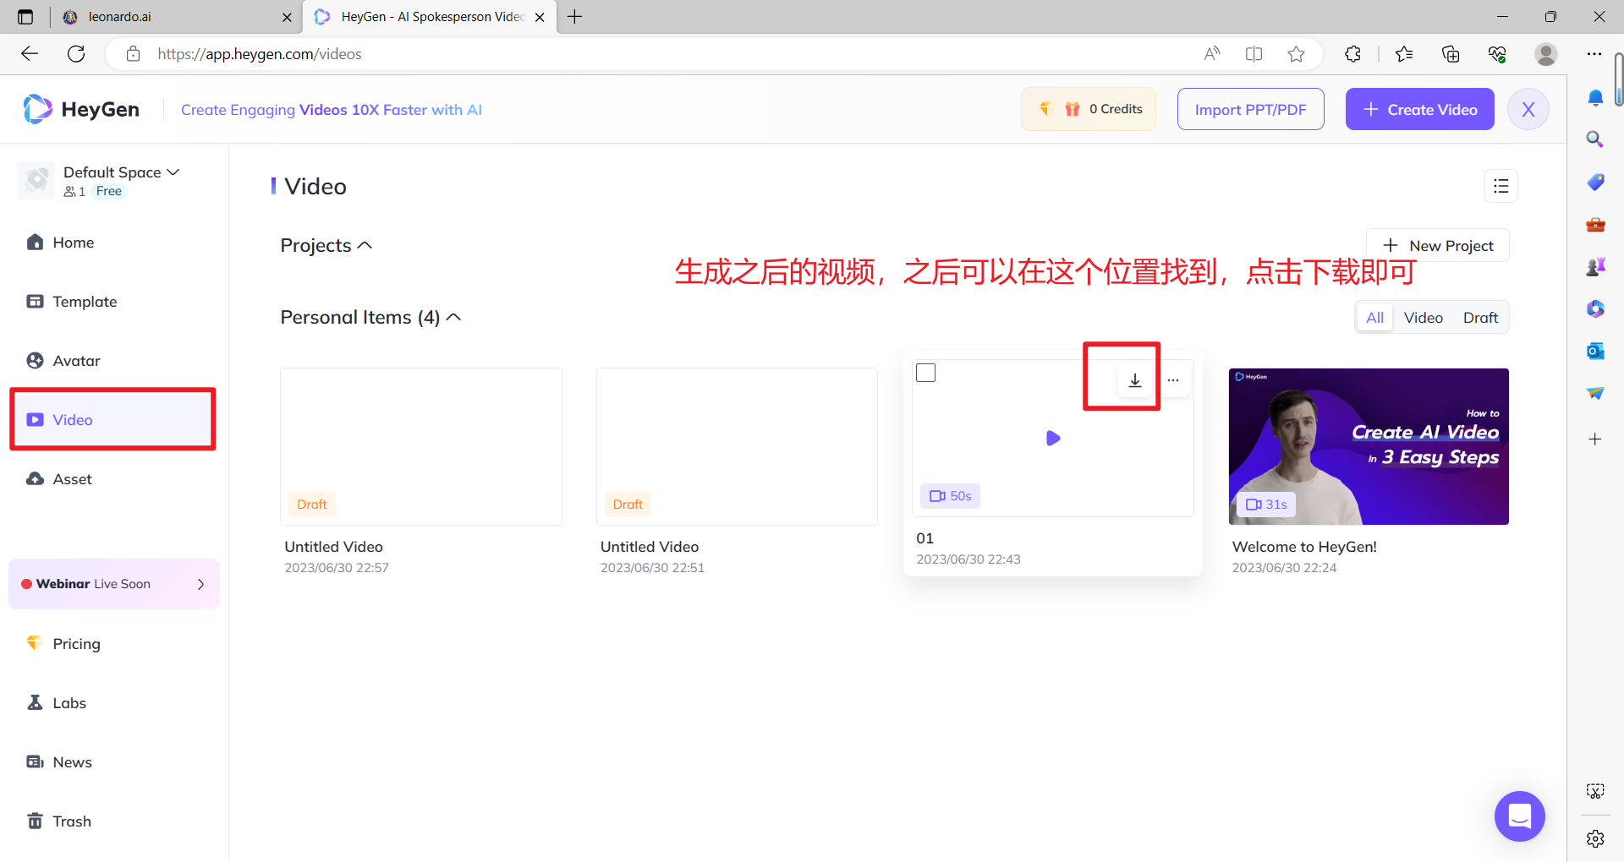Select the All filter tab
The height and width of the screenshot is (862, 1624).
point(1375,318)
